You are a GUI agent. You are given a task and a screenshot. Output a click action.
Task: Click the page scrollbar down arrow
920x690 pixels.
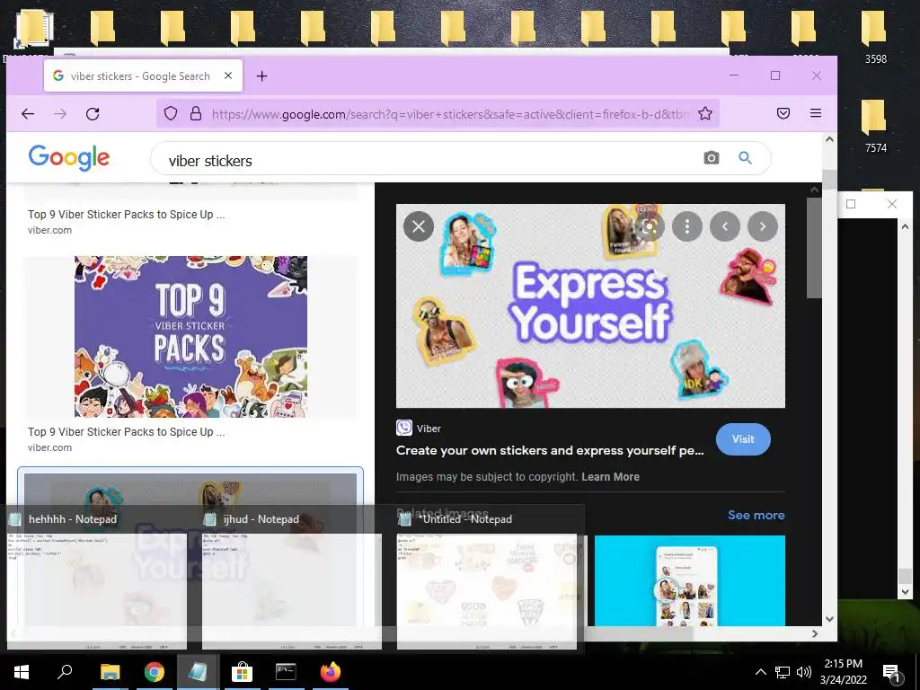pos(829,618)
